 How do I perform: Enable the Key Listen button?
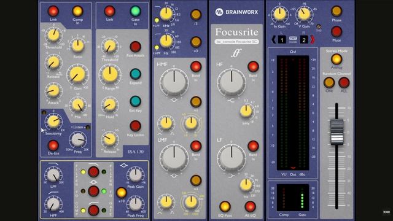click(x=135, y=126)
